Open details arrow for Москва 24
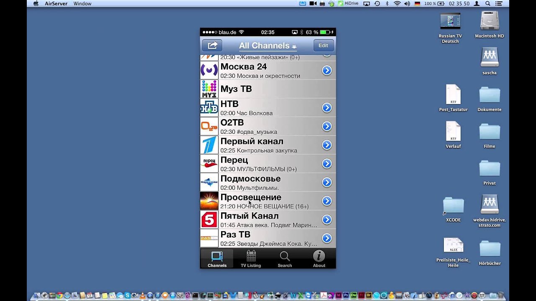The height and width of the screenshot is (301, 536). coord(327,71)
